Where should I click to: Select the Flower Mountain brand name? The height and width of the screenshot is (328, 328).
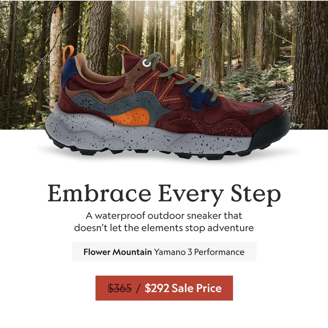pyautogui.click(x=118, y=252)
